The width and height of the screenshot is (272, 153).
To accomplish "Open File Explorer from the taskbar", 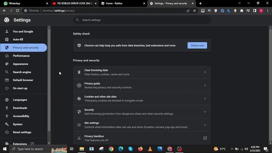I will point(82,149).
